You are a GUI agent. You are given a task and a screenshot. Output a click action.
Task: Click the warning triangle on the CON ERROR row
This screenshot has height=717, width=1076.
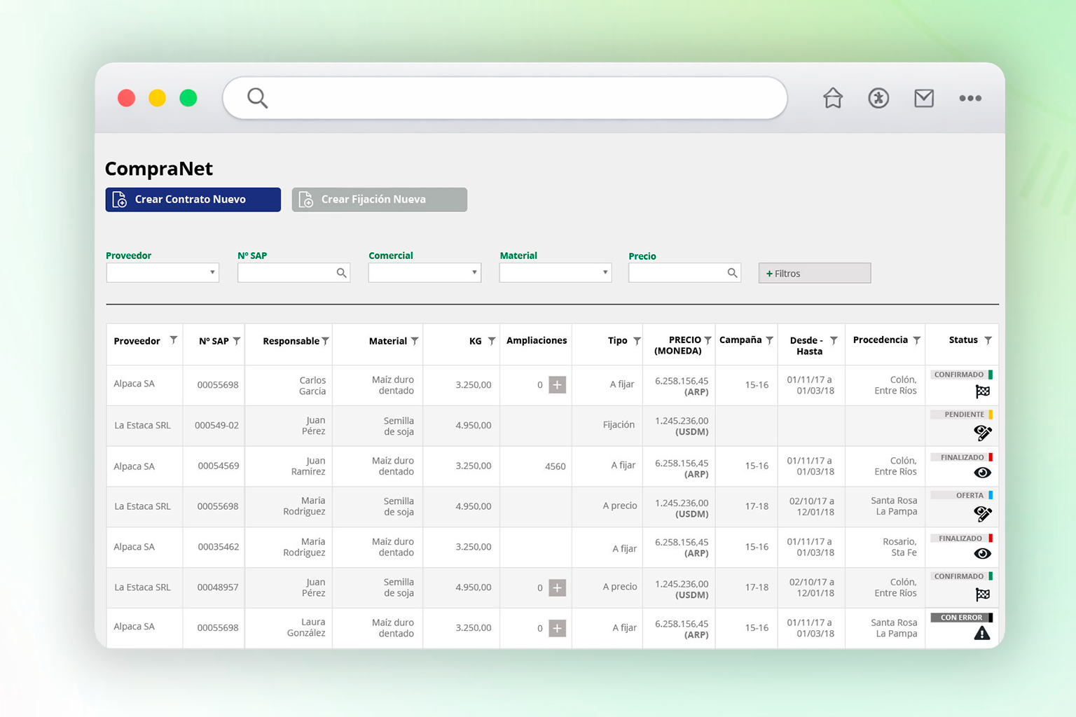pyautogui.click(x=982, y=632)
